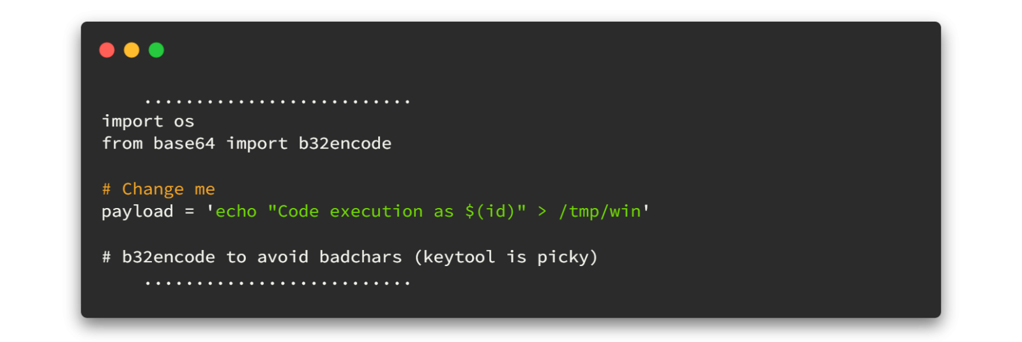Click the '# Change me' comment
The height and width of the screenshot is (342, 1022).
(x=158, y=190)
